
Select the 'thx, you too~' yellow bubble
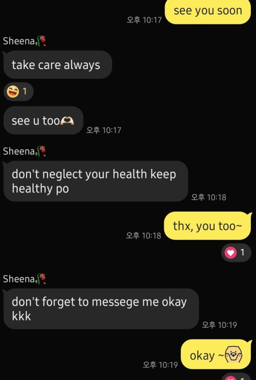208,226
